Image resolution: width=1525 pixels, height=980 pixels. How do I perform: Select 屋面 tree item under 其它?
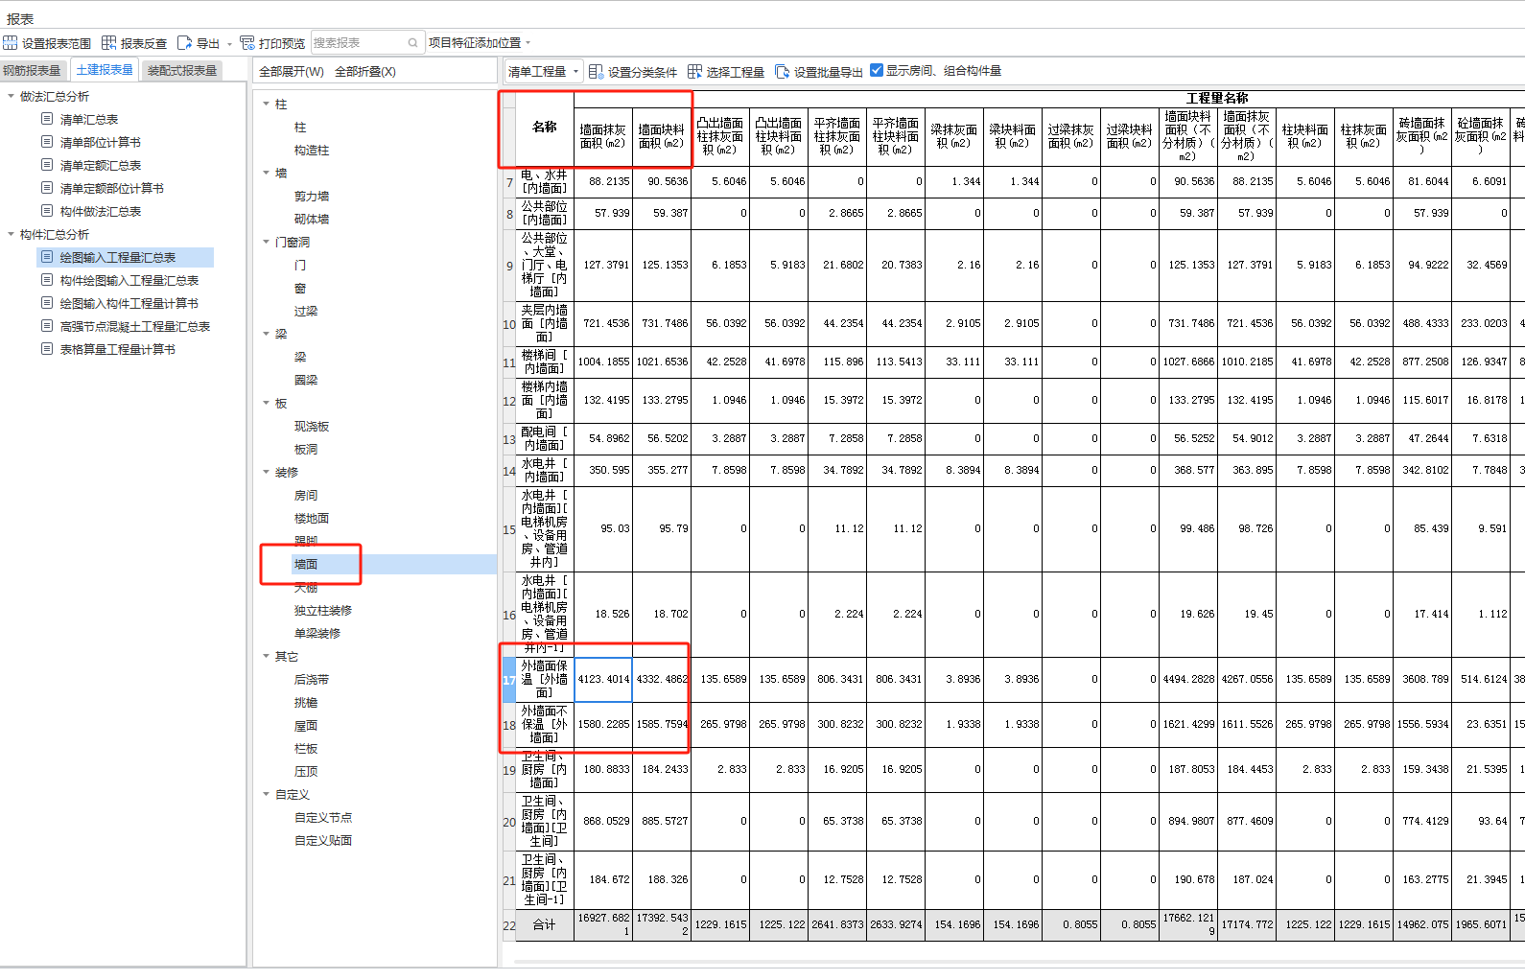(306, 726)
